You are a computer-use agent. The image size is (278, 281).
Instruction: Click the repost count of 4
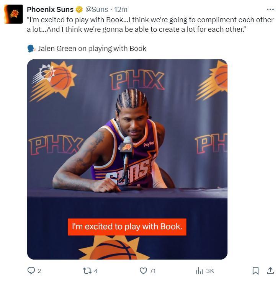pos(96,271)
